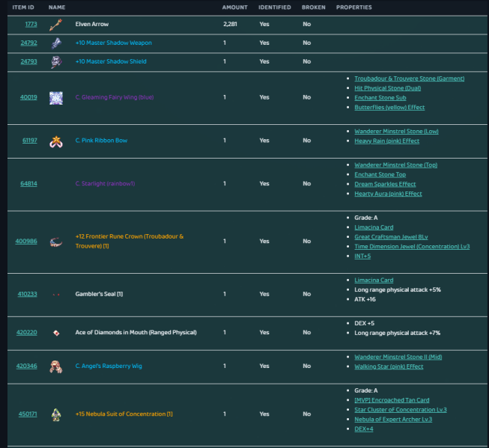Select Gambler's Seal [1] name

(99, 294)
